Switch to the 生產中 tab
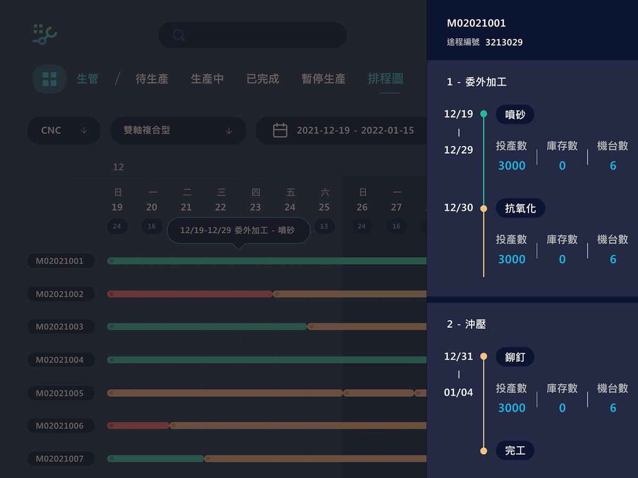 pos(207,79)
